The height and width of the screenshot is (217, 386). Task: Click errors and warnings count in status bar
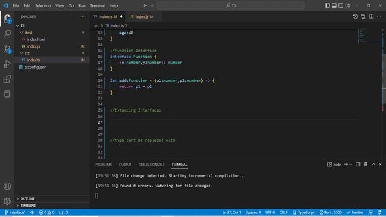tap(46, 212)
